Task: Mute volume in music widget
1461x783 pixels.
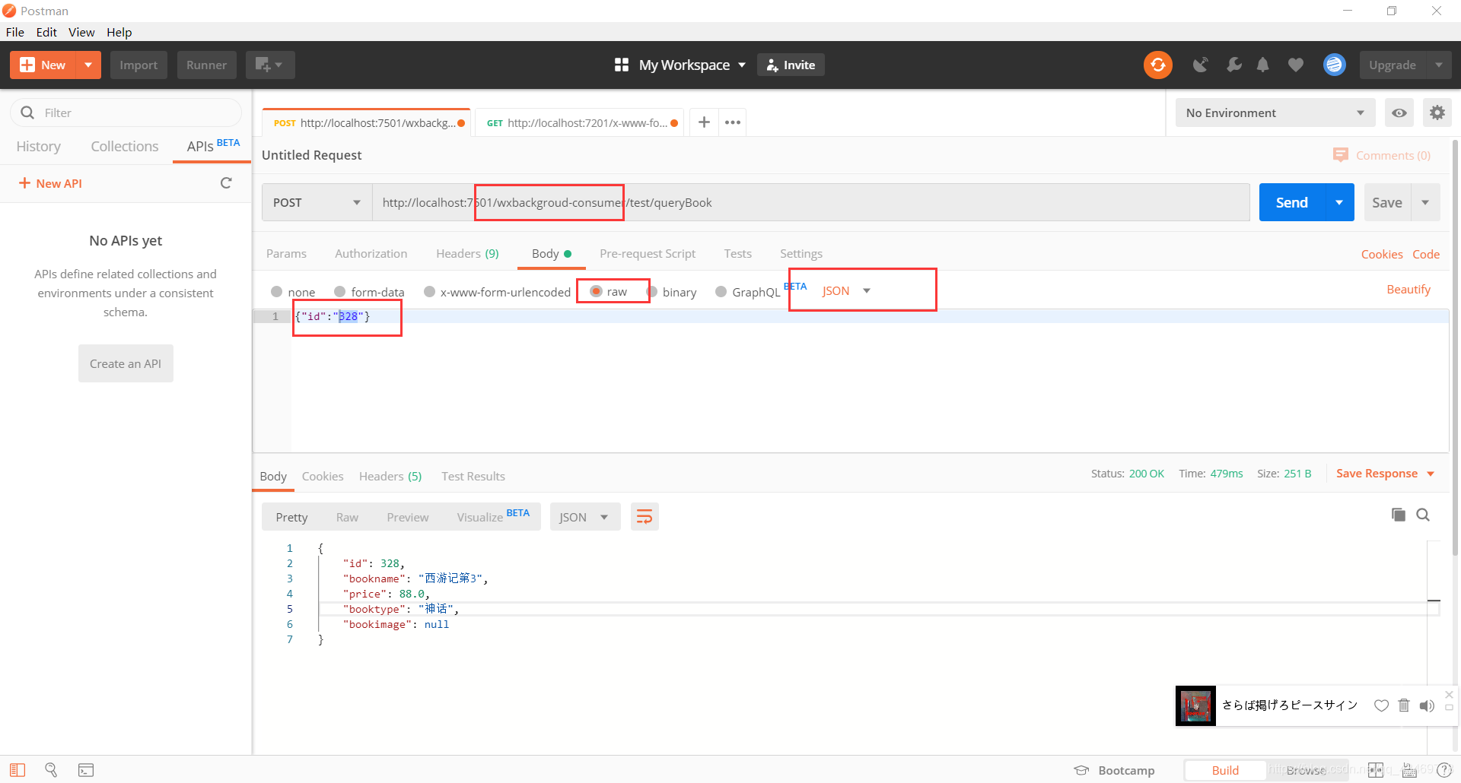Action: click(1427, 705)
